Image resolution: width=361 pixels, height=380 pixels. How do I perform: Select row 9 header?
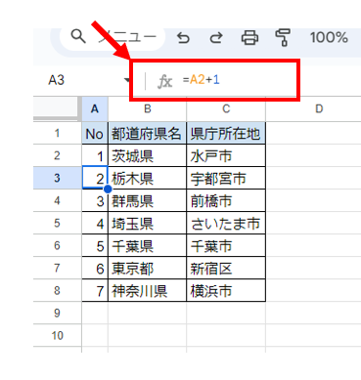point(57,313)
